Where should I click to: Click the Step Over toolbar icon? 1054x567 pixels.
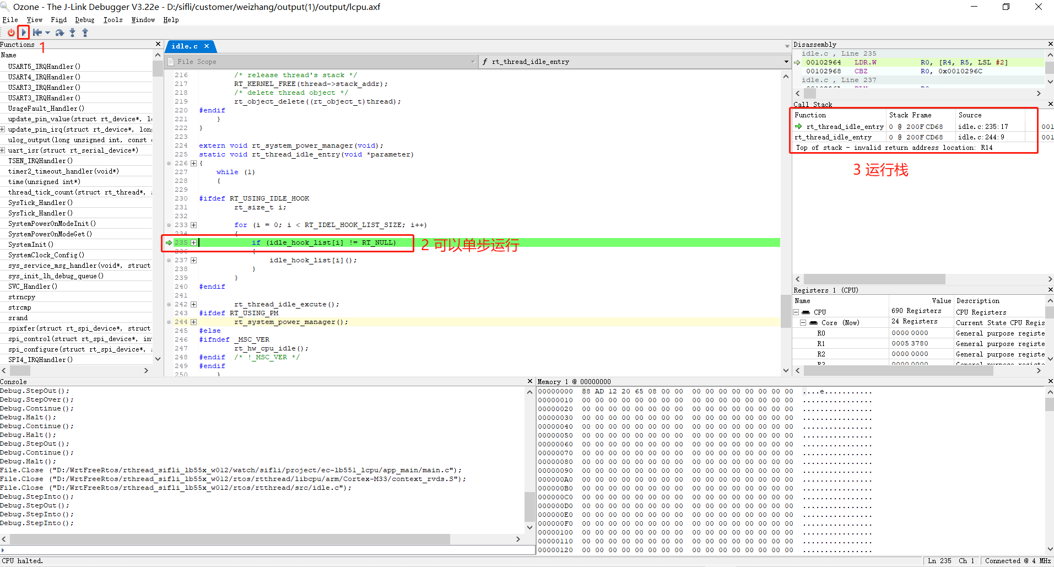[x=60, y=33]
